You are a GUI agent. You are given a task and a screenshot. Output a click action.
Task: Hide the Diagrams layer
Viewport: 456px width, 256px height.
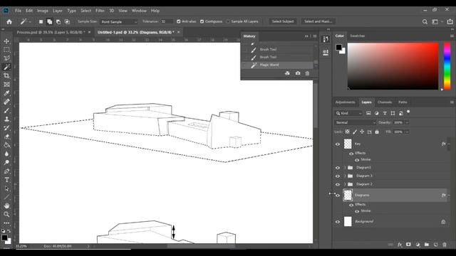tap(338, 196)
